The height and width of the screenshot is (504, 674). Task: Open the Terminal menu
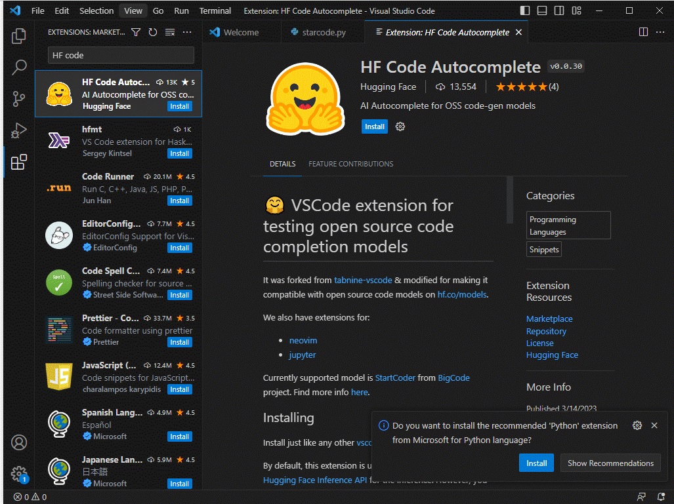[215, 10]
